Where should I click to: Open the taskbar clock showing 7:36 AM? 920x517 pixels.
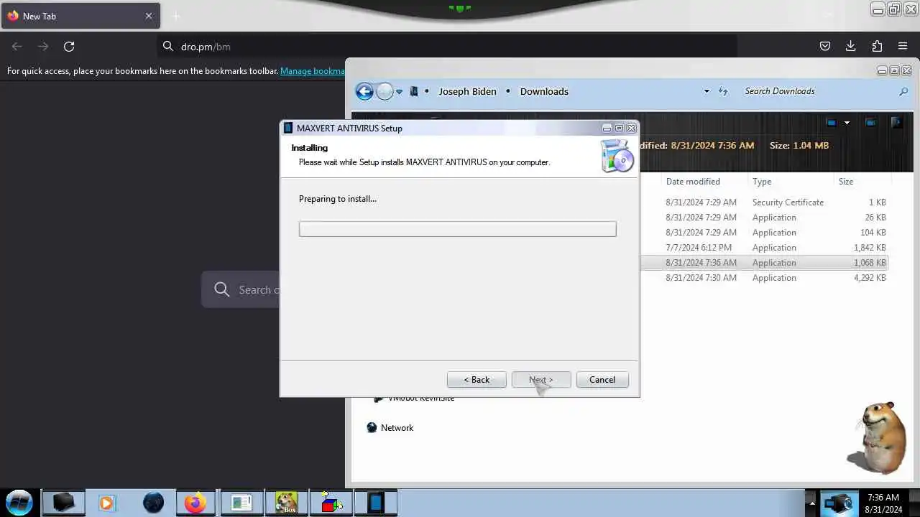883,503
